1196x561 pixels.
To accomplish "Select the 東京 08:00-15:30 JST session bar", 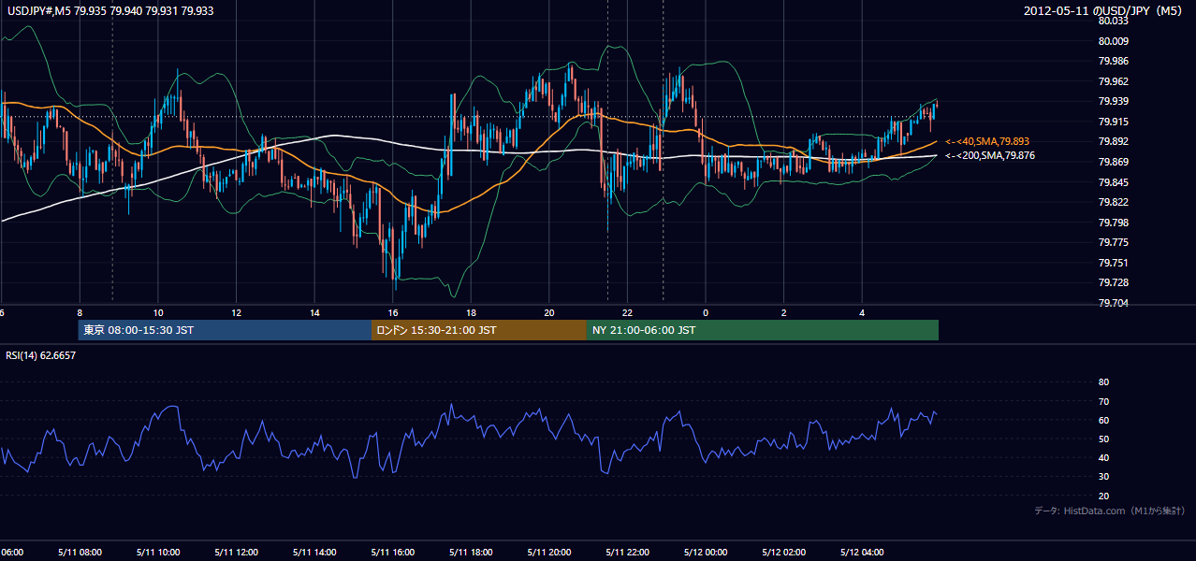I will (225, 330).
